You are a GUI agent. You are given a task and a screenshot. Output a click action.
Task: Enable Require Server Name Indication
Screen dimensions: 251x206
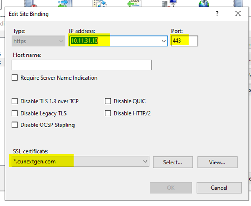tap(15, 78)
